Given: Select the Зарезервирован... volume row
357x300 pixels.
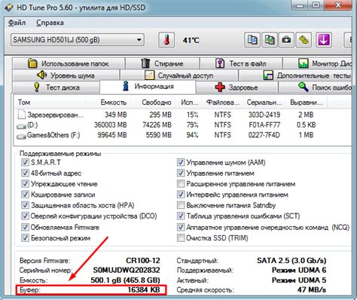Looking at the screenshot, I should point(182,115).
